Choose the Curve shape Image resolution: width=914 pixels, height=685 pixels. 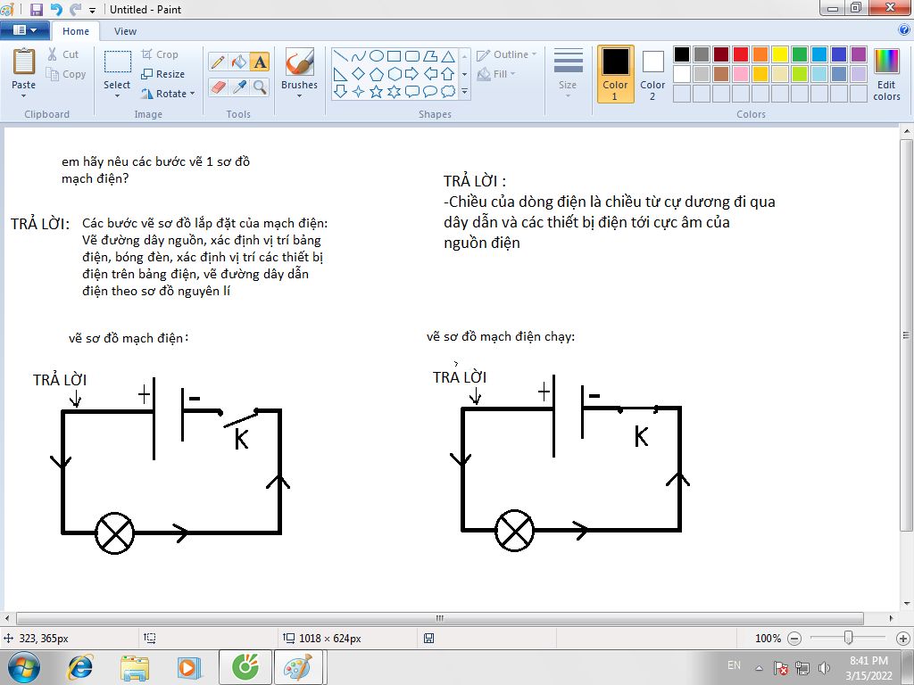tap(359, 56)
